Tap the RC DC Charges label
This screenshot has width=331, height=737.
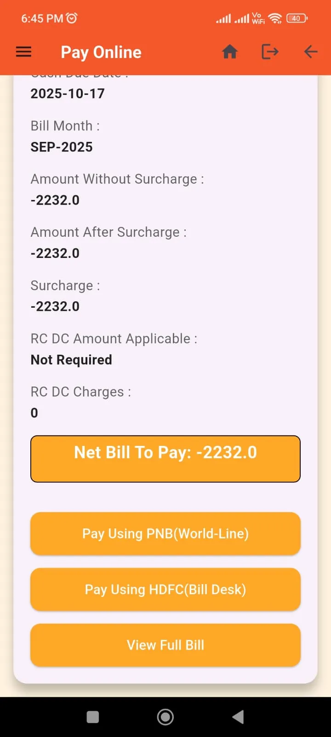(x=80, y=392)
